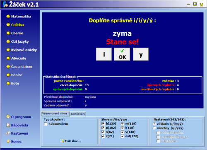The width and height of the screenshot is (207, 150).
Task: Click the 'známka : 3' grade entry
Action: pyautogui.click(x=171, y=81)
